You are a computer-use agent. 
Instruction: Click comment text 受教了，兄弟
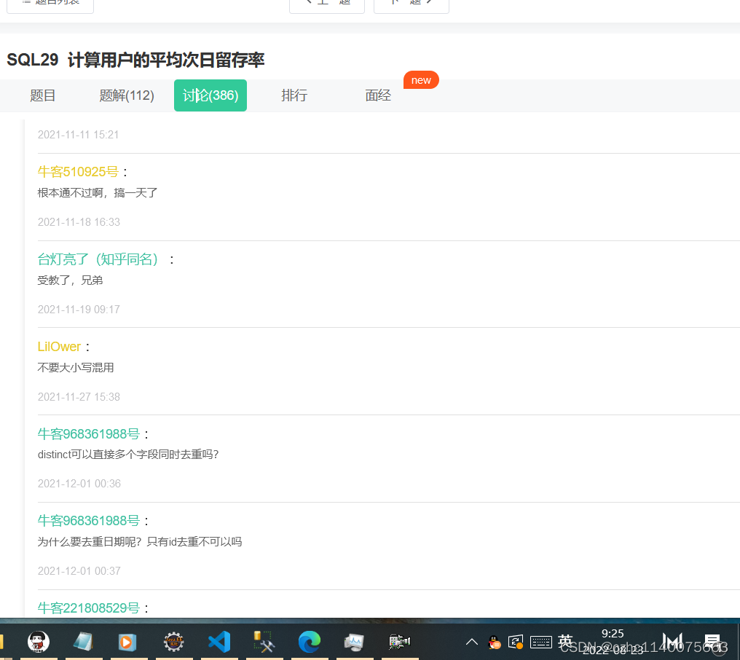71,280
